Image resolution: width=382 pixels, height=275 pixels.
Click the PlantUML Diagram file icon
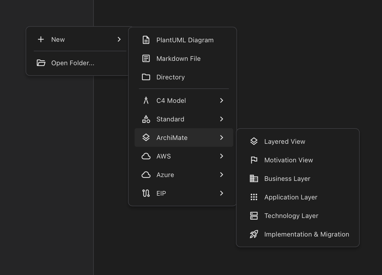click(x=146, y=40)
